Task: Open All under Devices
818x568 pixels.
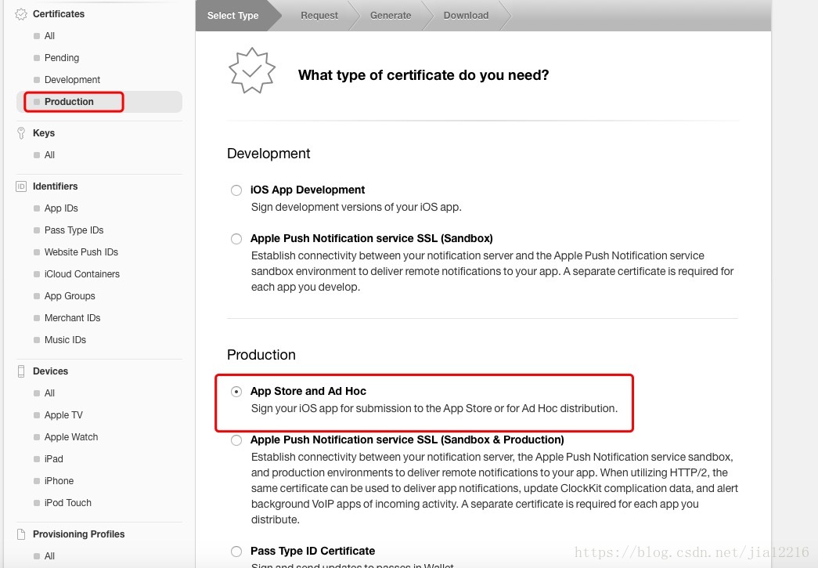Action: [49, 393]
